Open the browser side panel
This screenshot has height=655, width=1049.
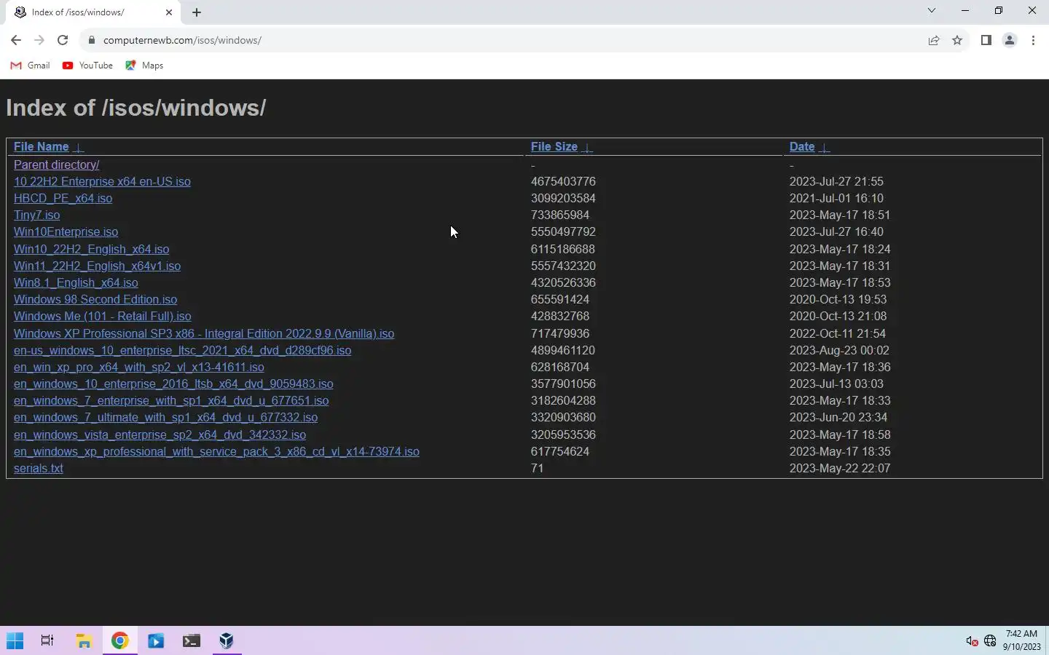coord(986,40)
